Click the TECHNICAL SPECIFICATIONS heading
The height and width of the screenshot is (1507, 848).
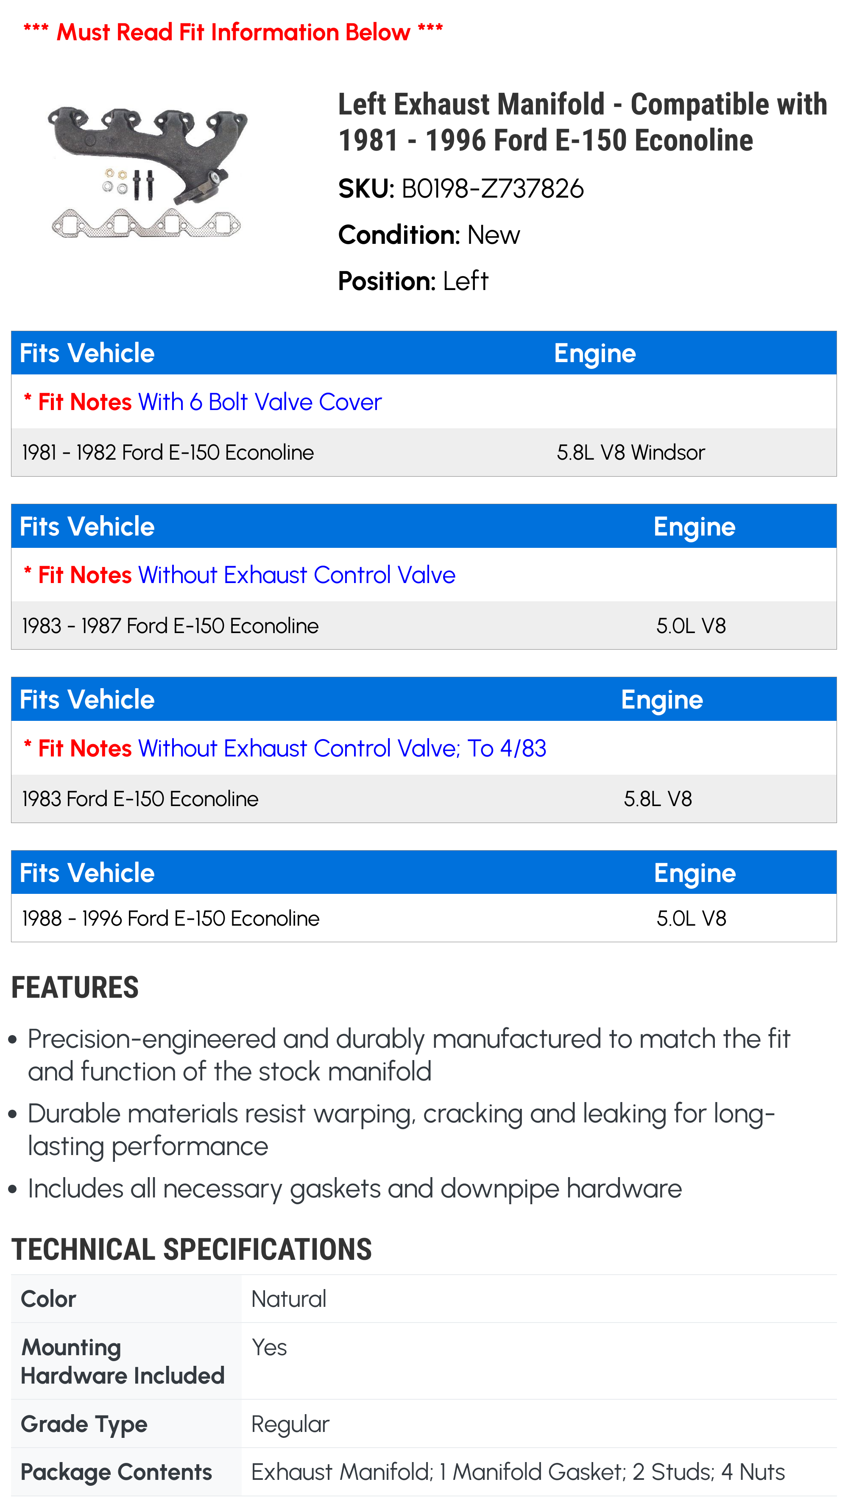[x=191, y=1250]
